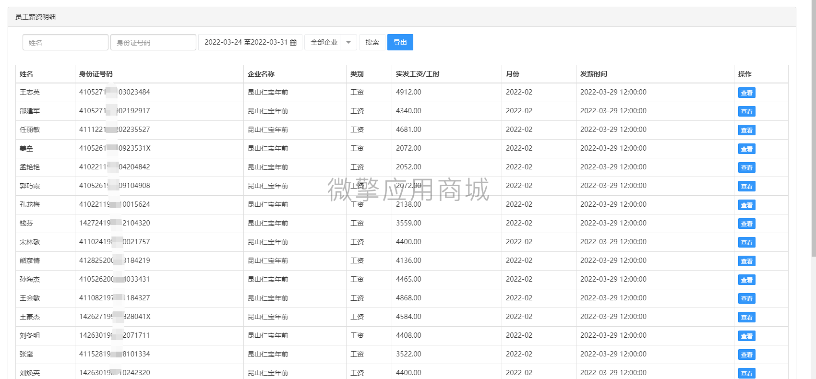Click 查看 for 孟艳艳
Screen dimensions: 816x379
tap(746, 167)
